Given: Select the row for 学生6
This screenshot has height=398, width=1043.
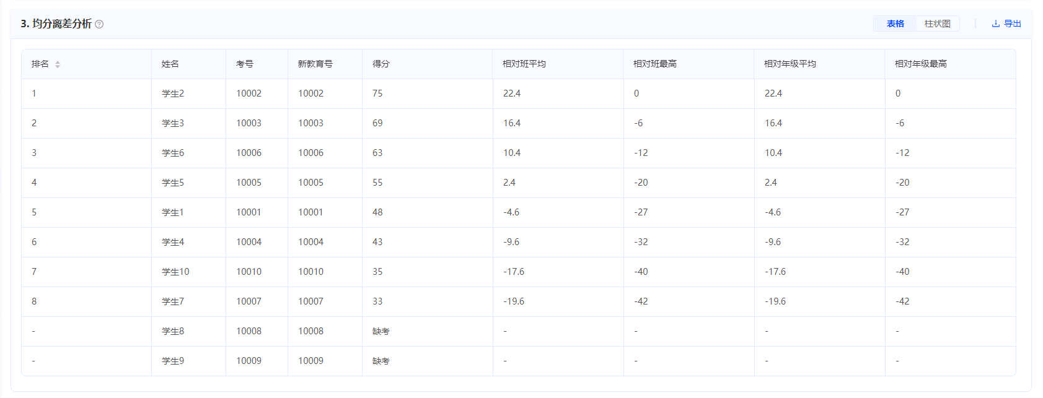Looking at the screenshot, I should point(519,153).
